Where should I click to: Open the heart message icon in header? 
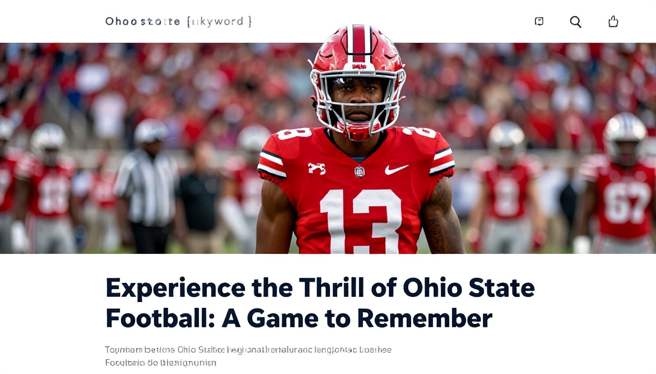click(x=539, y=22)
